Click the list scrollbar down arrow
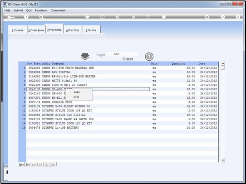 click(223, 160)
